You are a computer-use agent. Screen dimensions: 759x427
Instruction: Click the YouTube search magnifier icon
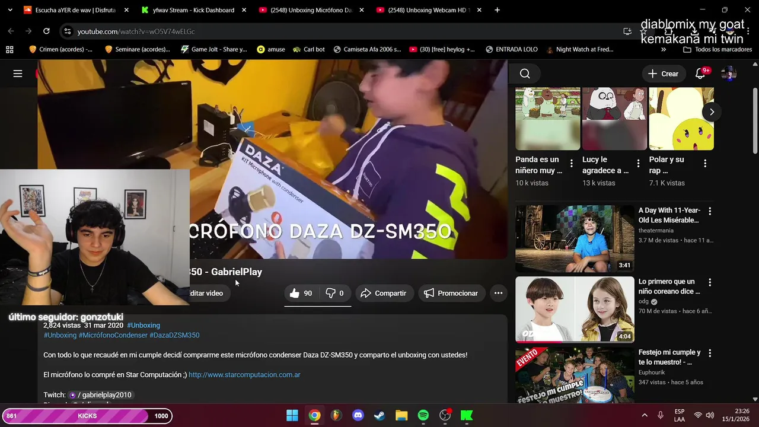tap(525, 74)
